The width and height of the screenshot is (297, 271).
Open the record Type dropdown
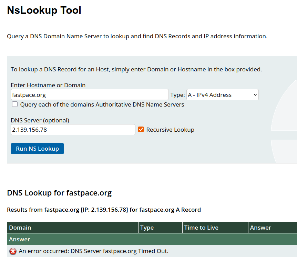(x=222, y=95)
